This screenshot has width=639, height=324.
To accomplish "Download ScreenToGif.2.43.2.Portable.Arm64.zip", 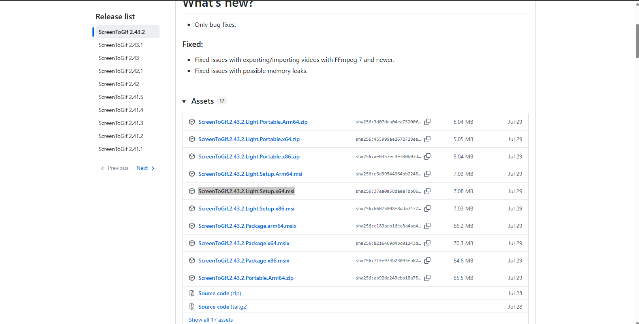I will click(x=246, y=278).
